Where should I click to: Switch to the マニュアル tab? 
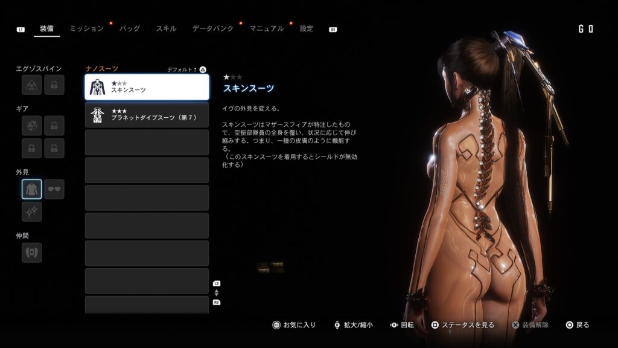pos(267,28)
